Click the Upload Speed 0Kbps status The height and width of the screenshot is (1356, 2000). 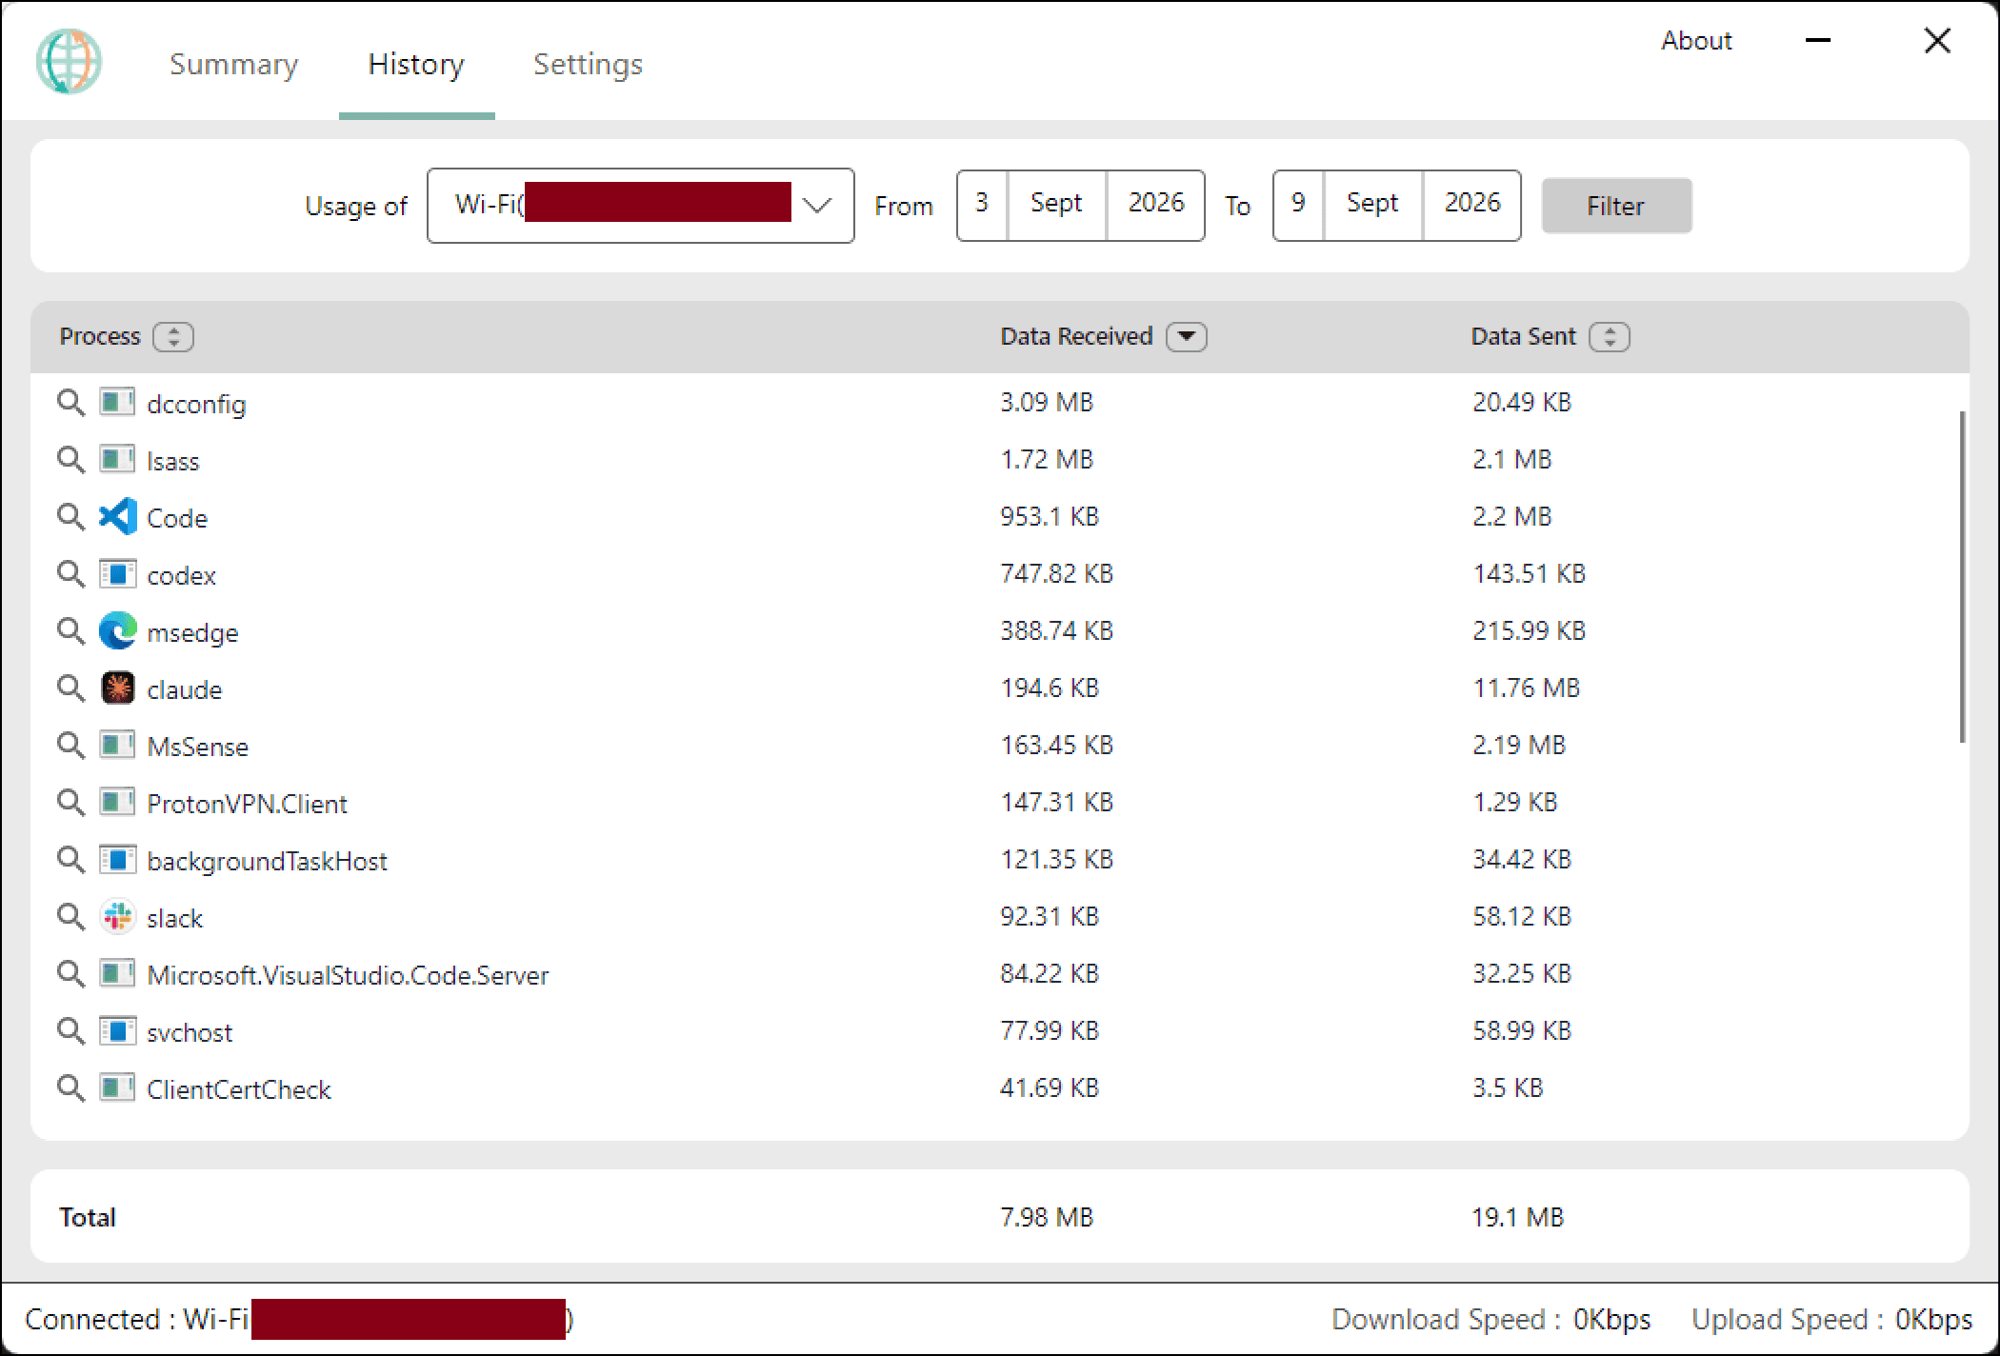1831,1320
